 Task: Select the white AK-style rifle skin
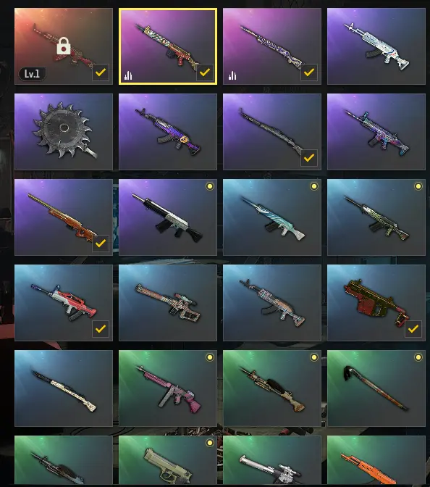point(376,46)
